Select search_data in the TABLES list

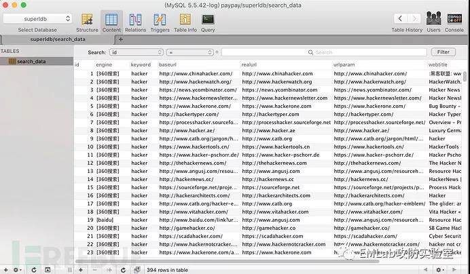pyautogui.click(x=37, y=62)
